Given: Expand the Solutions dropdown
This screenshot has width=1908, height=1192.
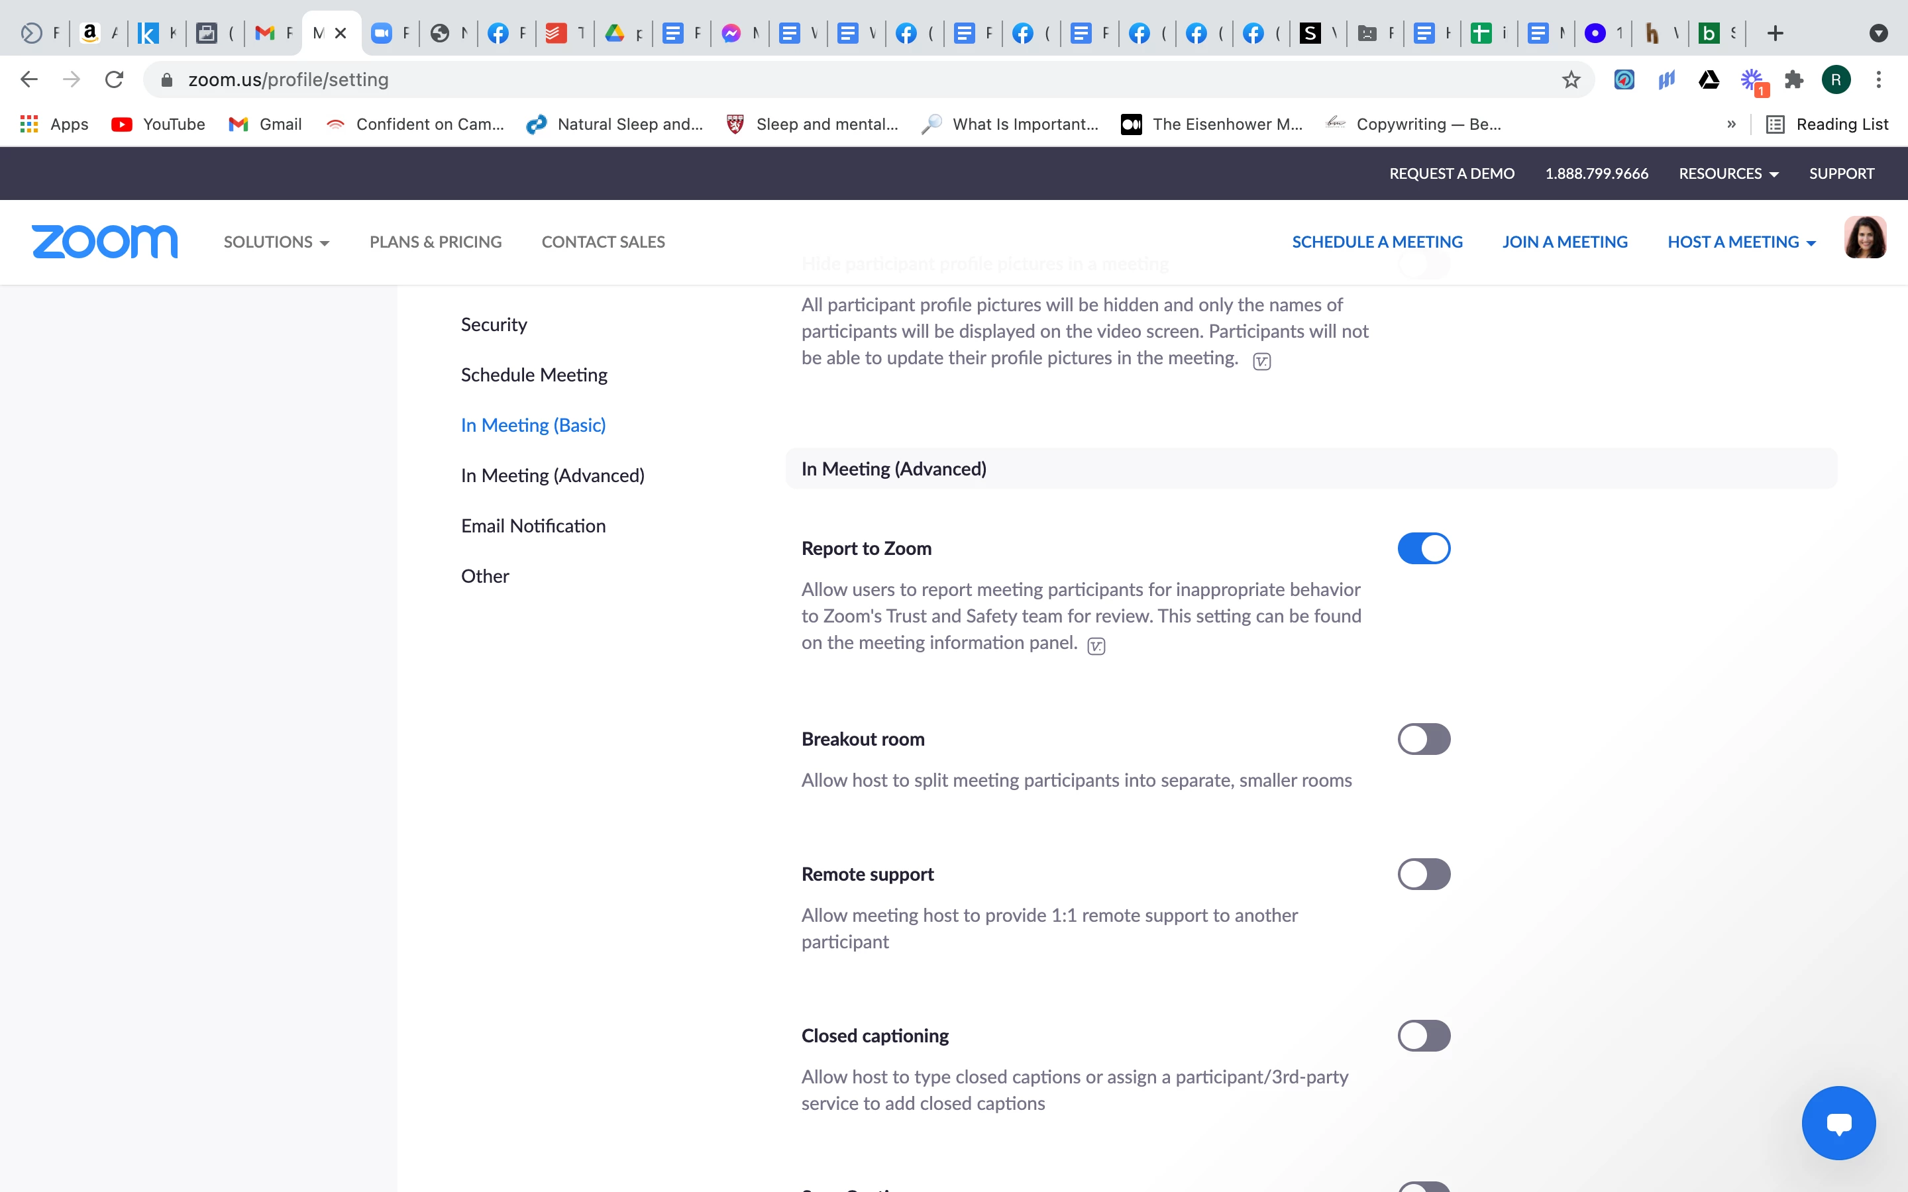Looking at the screenshot, I should (x=276, y=242).
